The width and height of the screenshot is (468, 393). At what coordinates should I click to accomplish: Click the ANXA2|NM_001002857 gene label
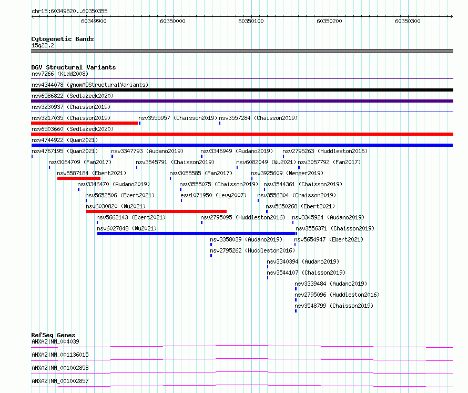(x=60, y=381)
